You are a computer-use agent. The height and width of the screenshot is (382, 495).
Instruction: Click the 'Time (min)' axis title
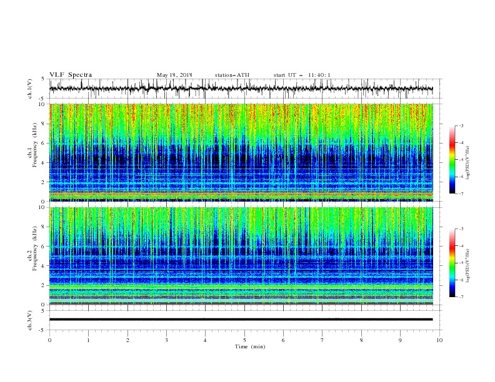pyautogui.click(x=250, y=346)
